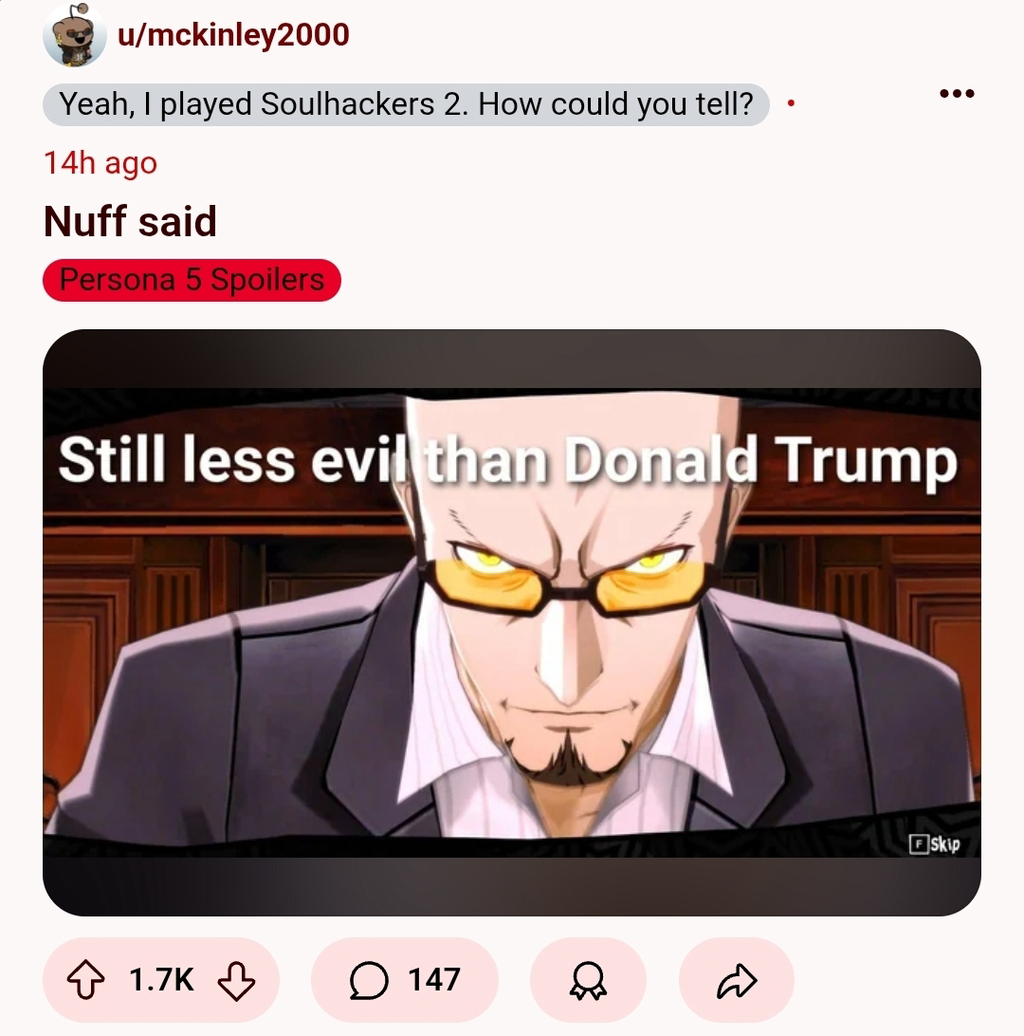Click the Skip prompt in the image
This screenshot has width=1024, height=1036.
935,843
